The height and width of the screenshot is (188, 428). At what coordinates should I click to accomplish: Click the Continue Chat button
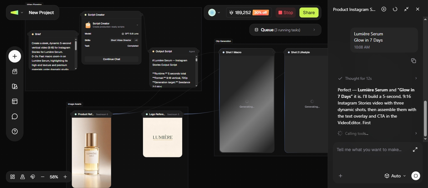pos(111,59)
